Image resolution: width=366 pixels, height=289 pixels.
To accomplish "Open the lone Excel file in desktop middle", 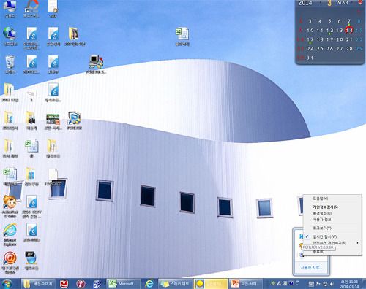I will click(x=182, y=36).
